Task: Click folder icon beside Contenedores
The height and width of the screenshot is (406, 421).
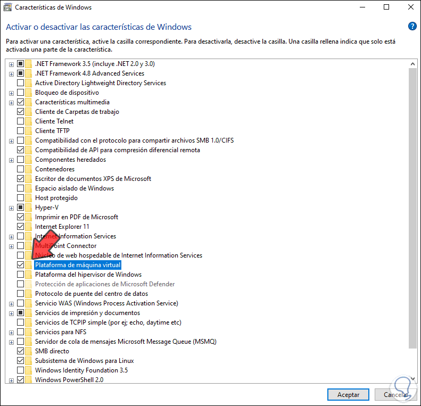Action: (28, 169)
